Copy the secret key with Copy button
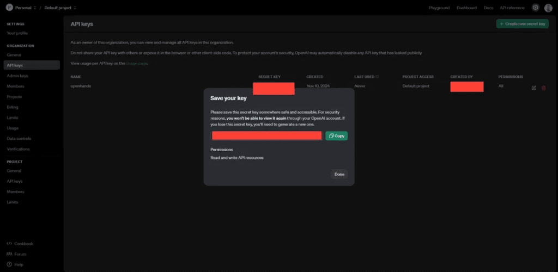 336,136
